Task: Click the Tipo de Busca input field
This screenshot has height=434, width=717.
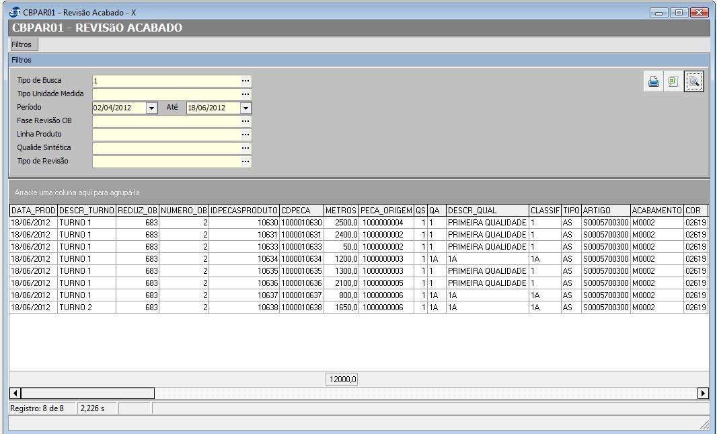Action: pos(166,81)
